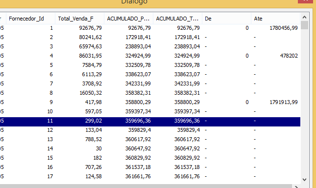The height and width of the screenshot is (188, 316).
Task: Select Fornecedor_Id cell with value 9
Action: [51, 102]
